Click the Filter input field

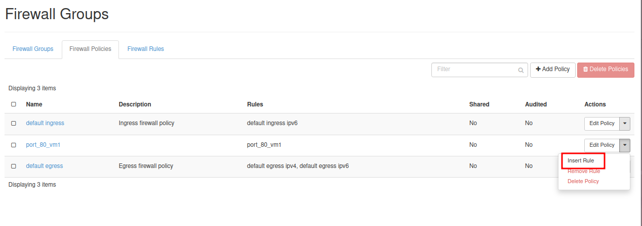473,70
